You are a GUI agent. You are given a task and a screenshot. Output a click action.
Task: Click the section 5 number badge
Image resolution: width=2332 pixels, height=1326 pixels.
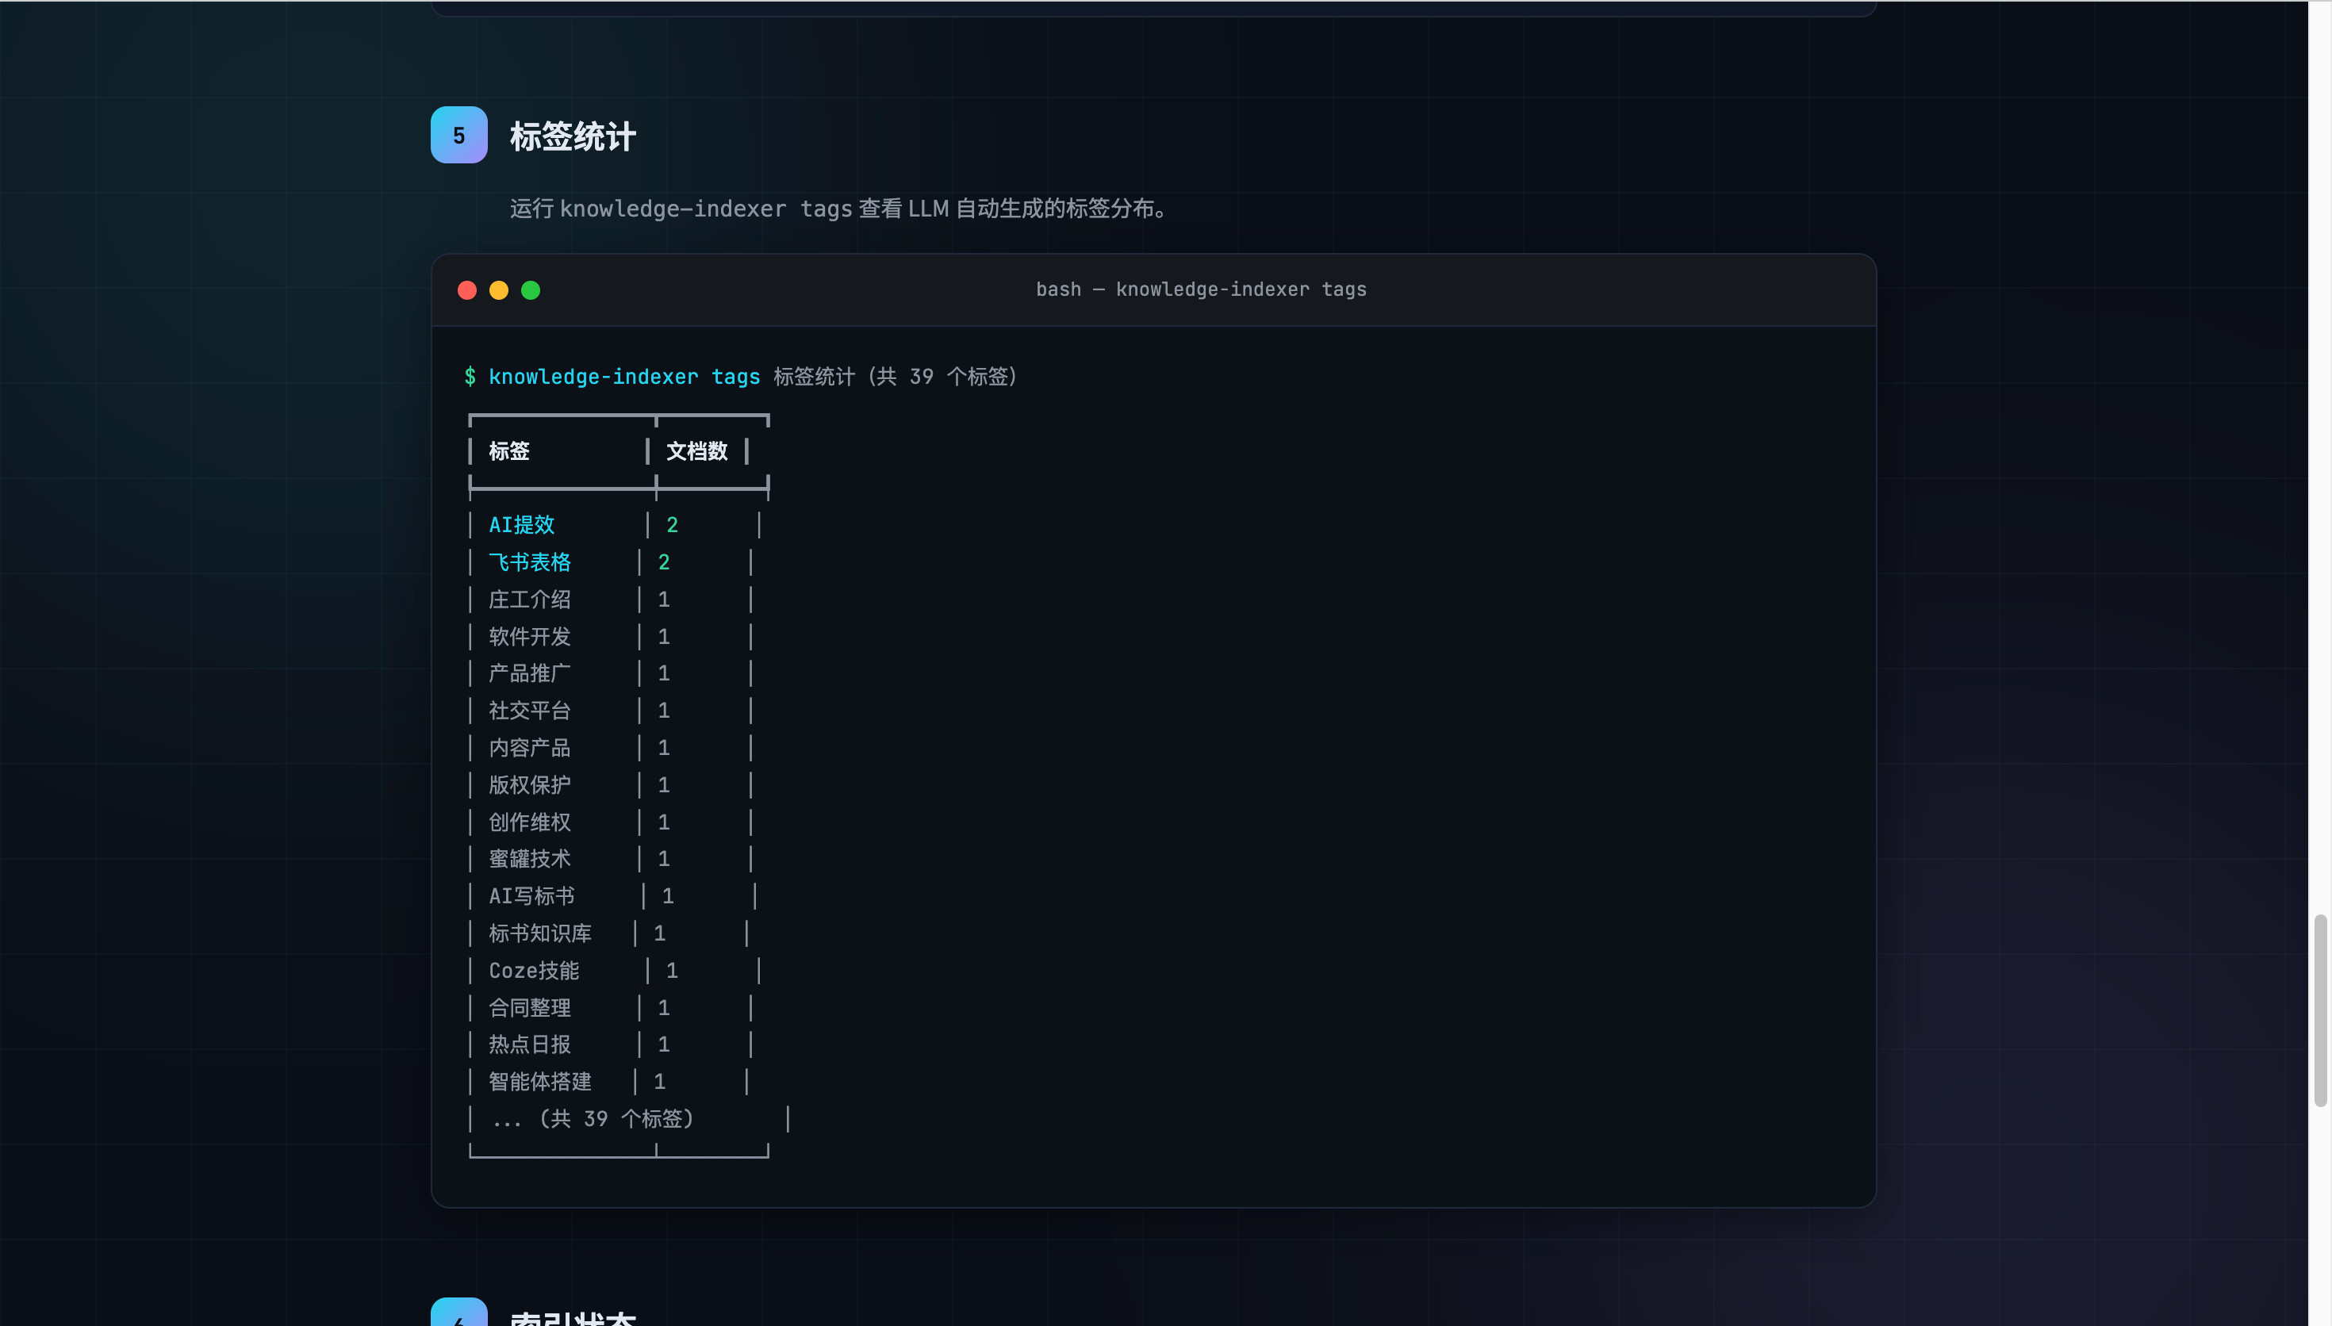point(459,136)
